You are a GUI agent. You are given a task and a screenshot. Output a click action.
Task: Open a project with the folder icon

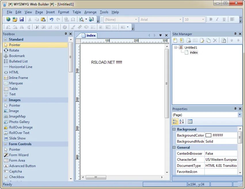click(x=15, y=19)
